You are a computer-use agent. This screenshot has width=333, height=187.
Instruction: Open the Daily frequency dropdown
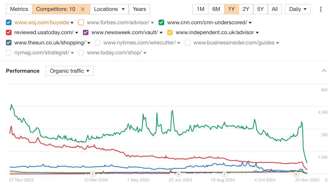(x=297, y=9)
